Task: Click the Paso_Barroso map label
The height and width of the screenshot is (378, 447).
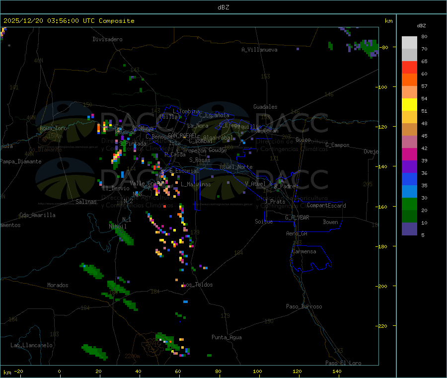Action: click(304, 306)
